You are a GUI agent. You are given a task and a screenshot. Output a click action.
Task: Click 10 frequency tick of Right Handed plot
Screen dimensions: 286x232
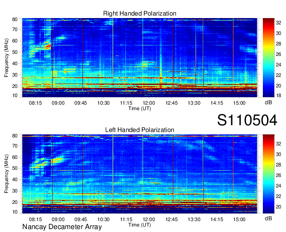point(15,95)
